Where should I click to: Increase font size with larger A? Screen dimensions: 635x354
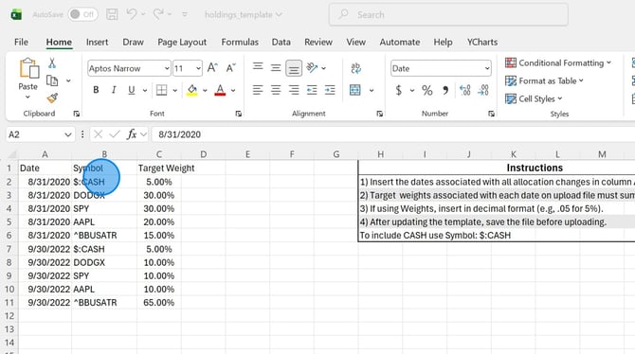point(212,68)
